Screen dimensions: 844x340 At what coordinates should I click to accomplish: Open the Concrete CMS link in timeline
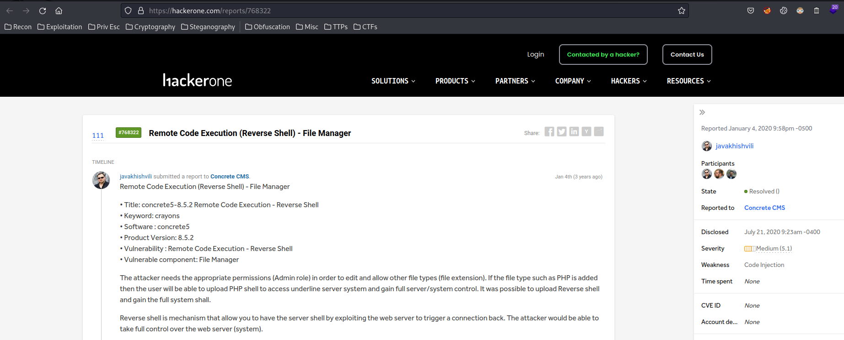tap(230, 176)
